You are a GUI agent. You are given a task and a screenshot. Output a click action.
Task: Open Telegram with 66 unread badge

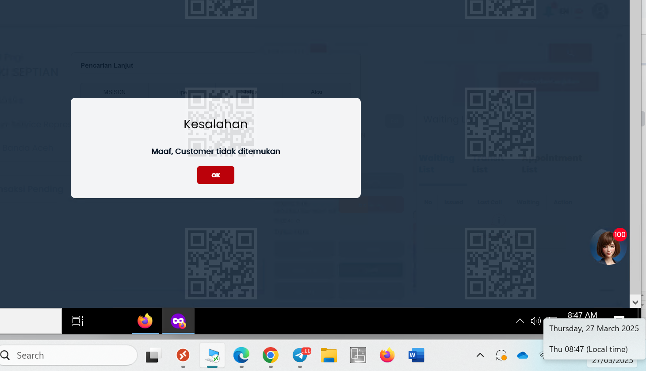[x=301, y=355]
